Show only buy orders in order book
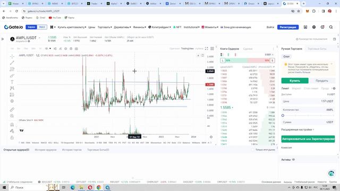Viewport: 340px width, 191px height. [228, 55]
